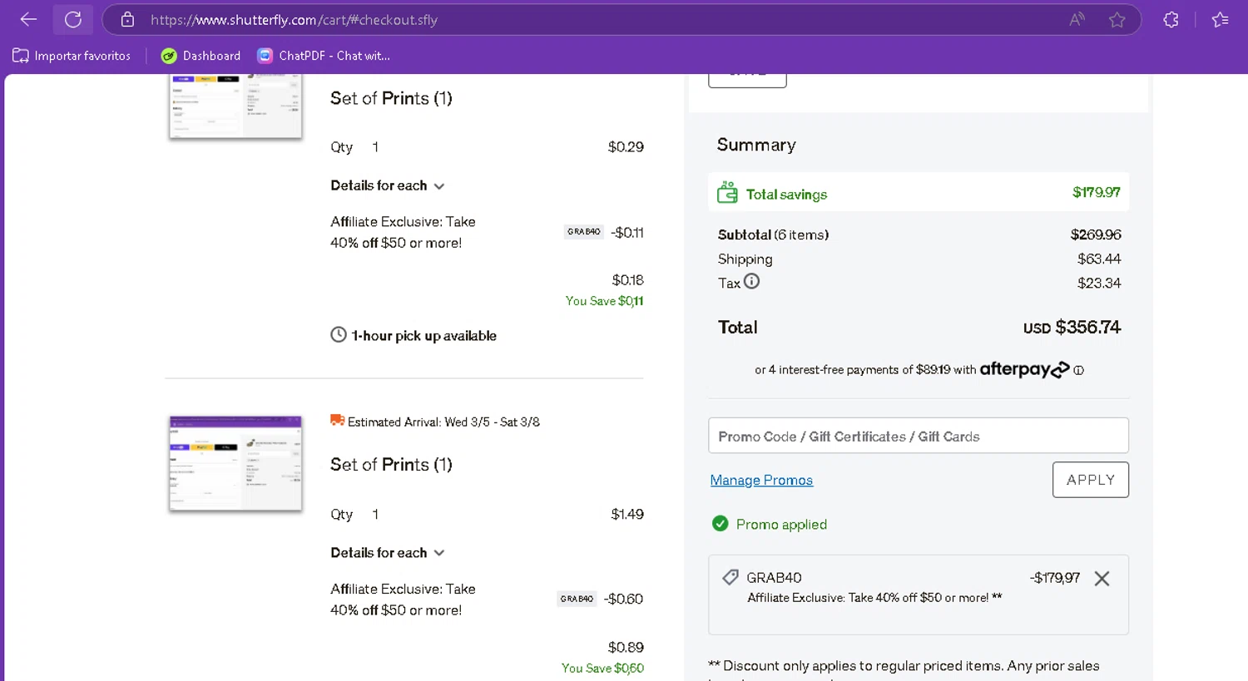
Task: Click the price $1.49
Action: pyautogui.click(x=627, y=514)
